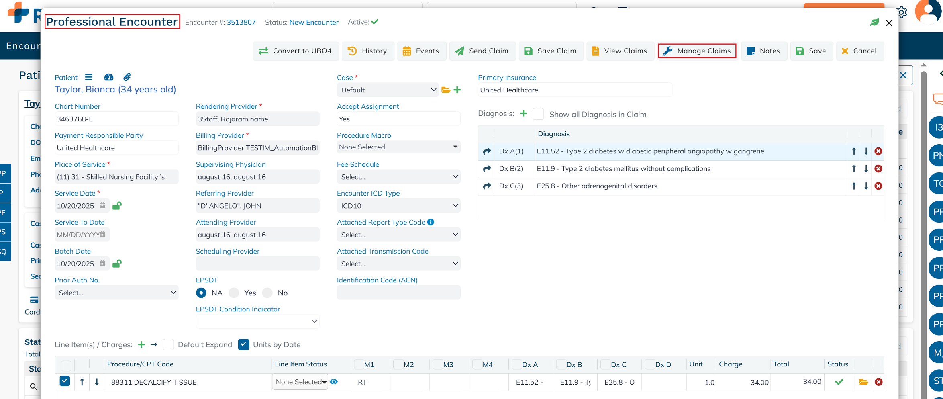
Task: Click the Identification Code (ACN) field
Action: (398, 293)
